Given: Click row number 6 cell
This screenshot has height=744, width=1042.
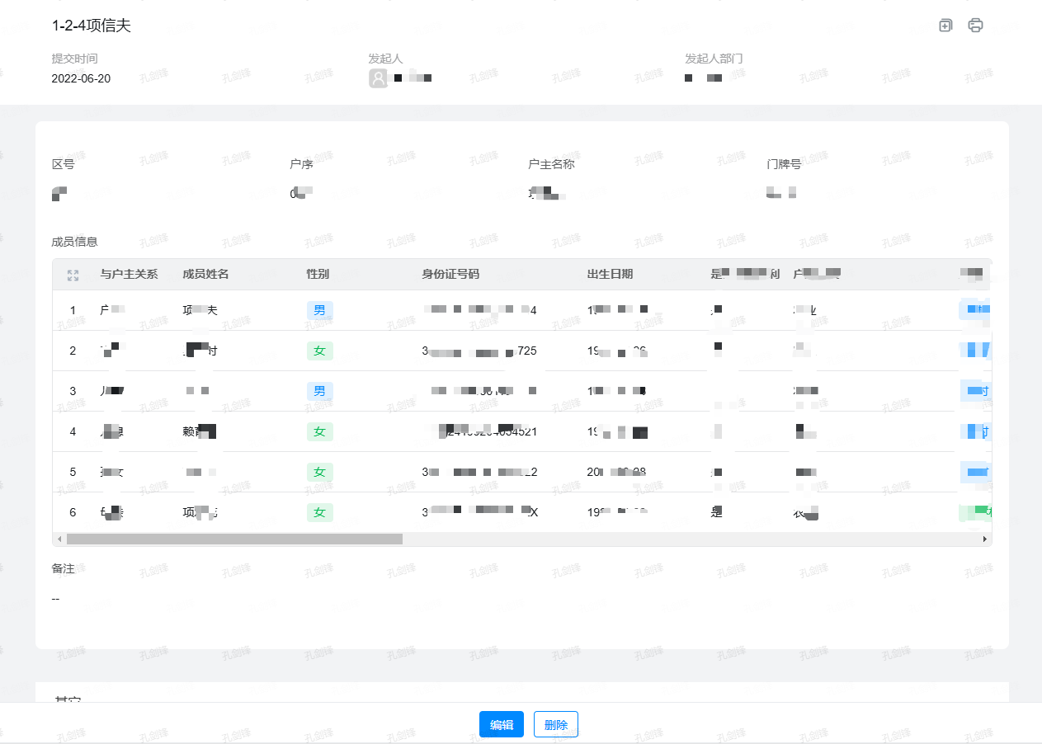Looking at the screenshot, I should pos(73,512).
